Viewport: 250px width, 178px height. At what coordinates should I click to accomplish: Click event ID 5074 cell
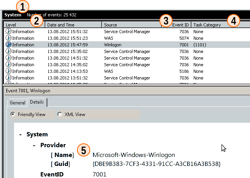(x=184, y=38)
